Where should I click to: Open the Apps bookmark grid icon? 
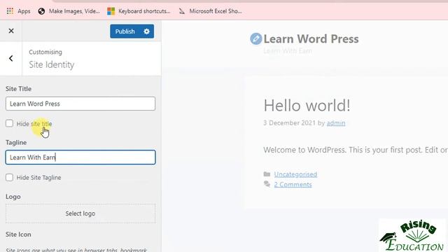click(x=10, y=11)
